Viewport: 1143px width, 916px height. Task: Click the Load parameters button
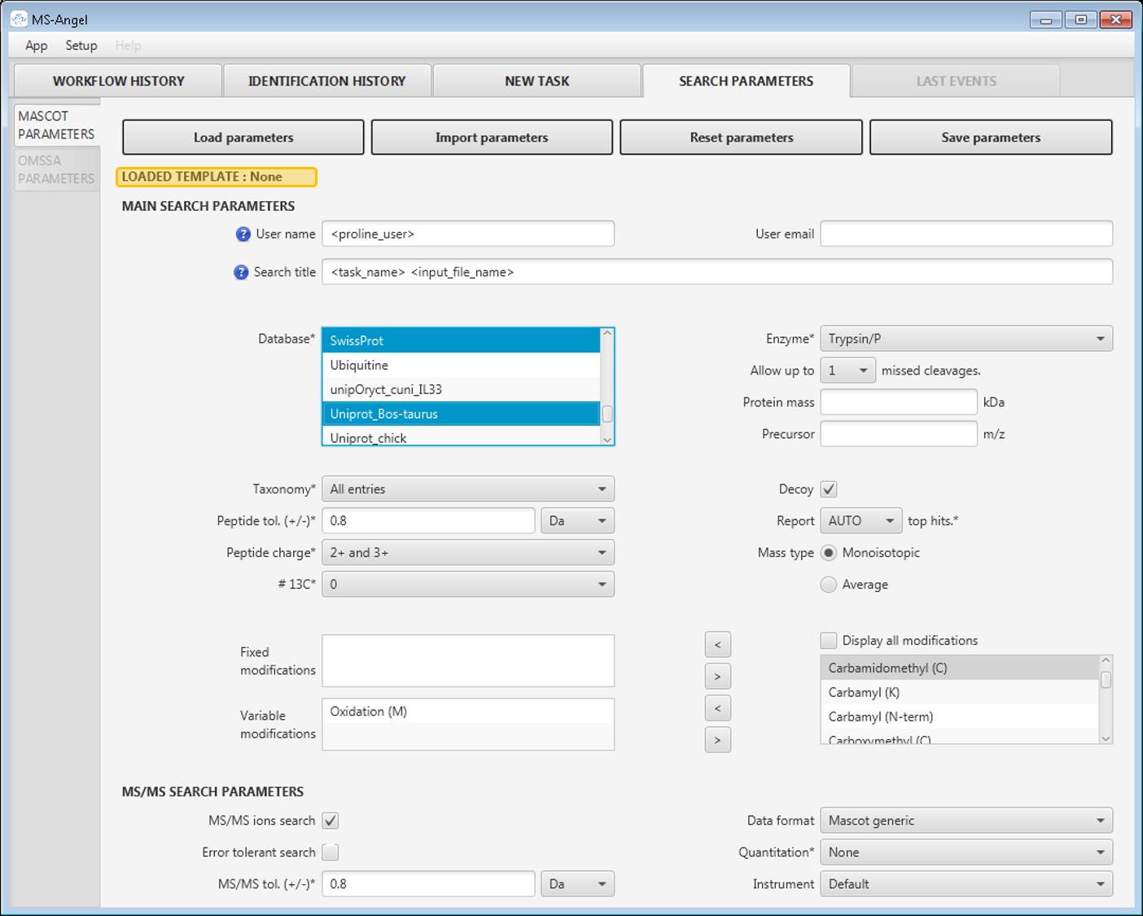pos(243,138)
